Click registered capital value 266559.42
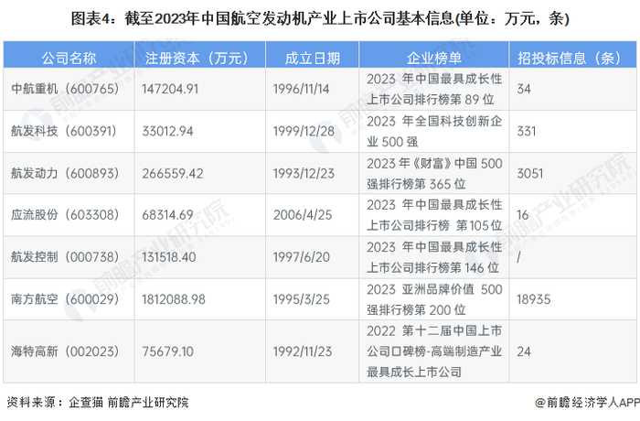Image resolution: width=640 pixels, height=421 pixels. pos(172,173)
